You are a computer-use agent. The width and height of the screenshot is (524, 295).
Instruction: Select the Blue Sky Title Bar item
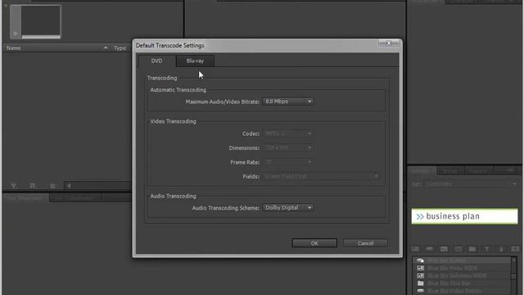point(462,284)
